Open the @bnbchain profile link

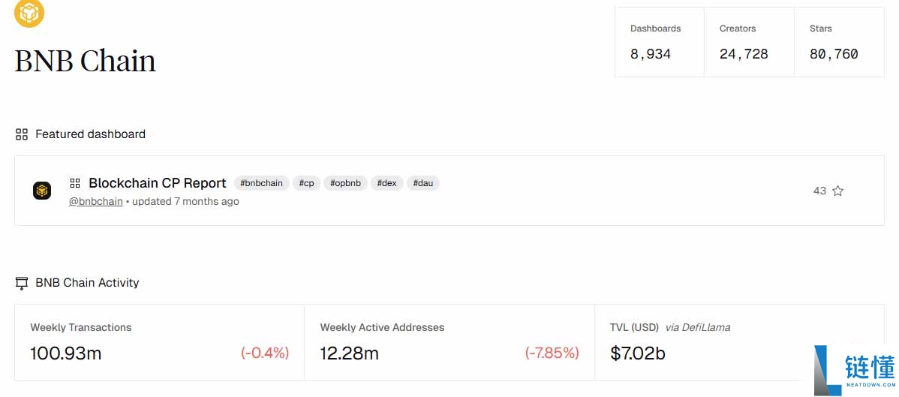pyautogui.click(x=96, y=201)
